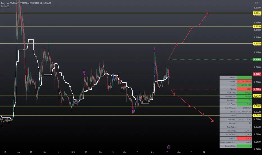Click the red 0.09052 current price label
262x155 pixels.
point(257,74)
